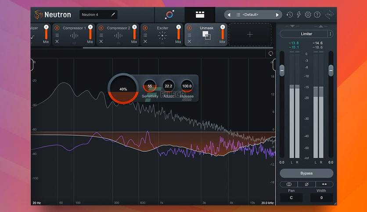Open the help question mark icon
The image size is (367, 212).
(x=317, y=15)
